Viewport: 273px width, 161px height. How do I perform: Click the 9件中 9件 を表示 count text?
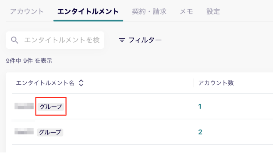click(29, 61)
